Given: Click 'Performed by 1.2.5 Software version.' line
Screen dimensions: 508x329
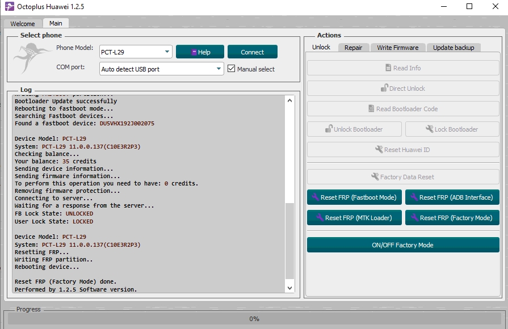Looking at the screenshot, I should pyautogui.click(x=76, y=289).
